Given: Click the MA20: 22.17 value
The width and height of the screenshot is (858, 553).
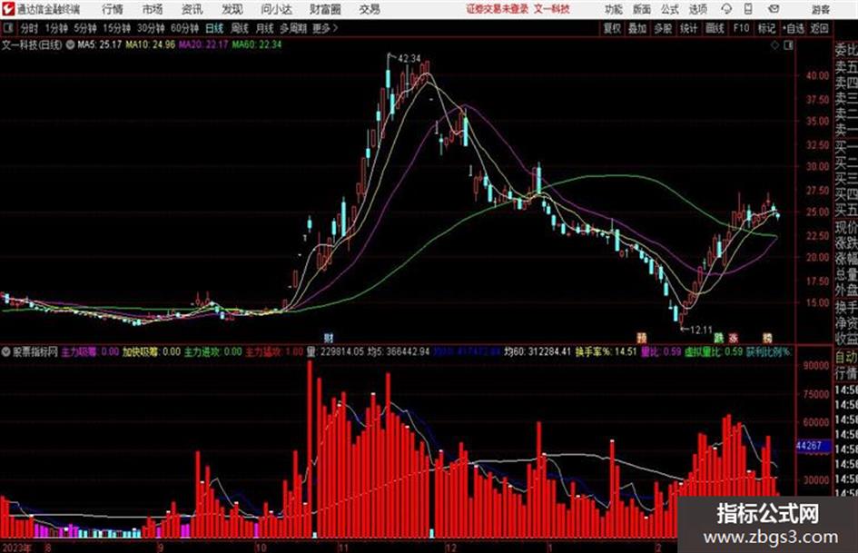Looking at the screenshot, I should coord(203,44).
